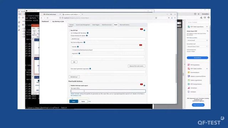
Task: Apply the Jenkins job configuration
Action: [83, 101]
